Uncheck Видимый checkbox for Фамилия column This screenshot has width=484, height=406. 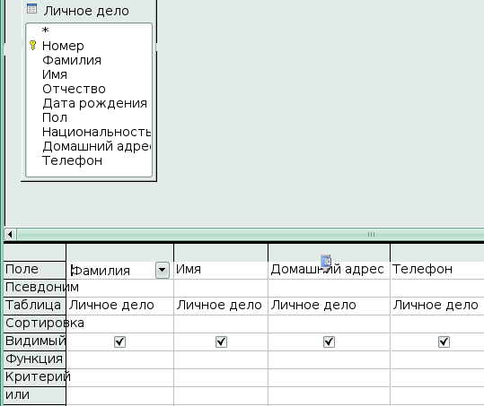click(x=119, y=341)
